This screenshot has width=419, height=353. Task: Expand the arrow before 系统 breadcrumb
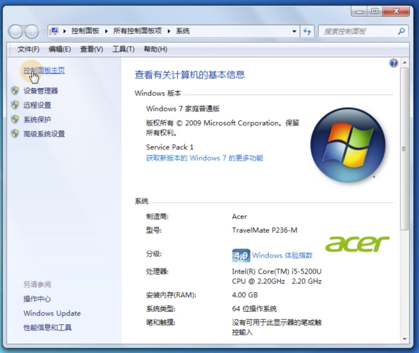pos(169,31)
